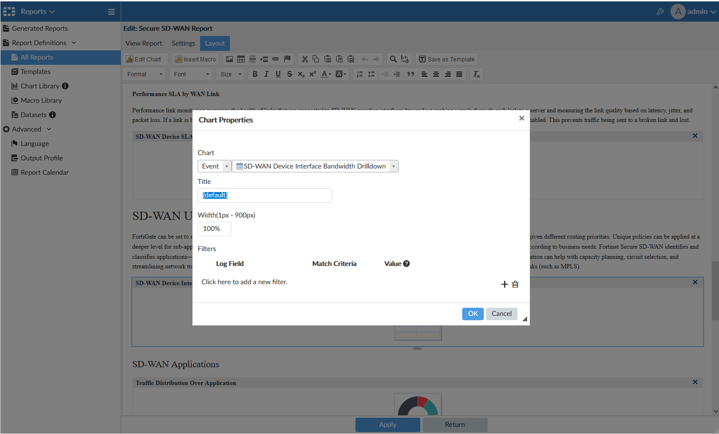Open Datasets in sidebar

[34, 115]
